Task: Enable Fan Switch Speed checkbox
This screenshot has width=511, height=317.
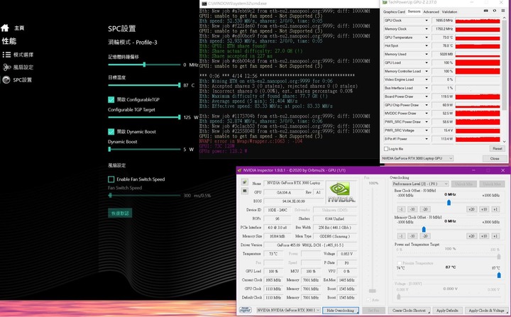Action: click(x=111, y=179)
